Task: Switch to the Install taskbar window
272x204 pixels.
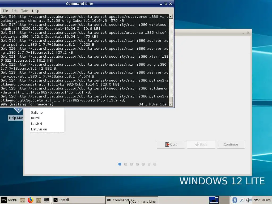Action: pos(79,200)
